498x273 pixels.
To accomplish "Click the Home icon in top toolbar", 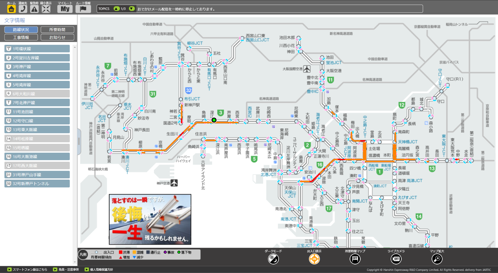I will click(11, 9).
